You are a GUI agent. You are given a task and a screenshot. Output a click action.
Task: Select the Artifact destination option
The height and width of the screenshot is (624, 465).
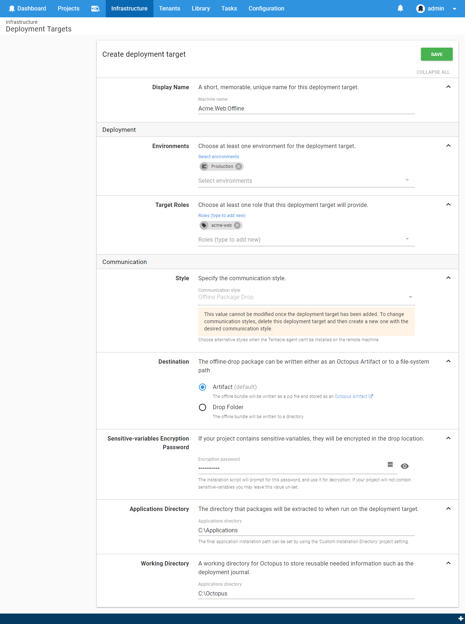(203, 387)
